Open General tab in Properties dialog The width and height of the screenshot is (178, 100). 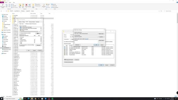(20, 22)
